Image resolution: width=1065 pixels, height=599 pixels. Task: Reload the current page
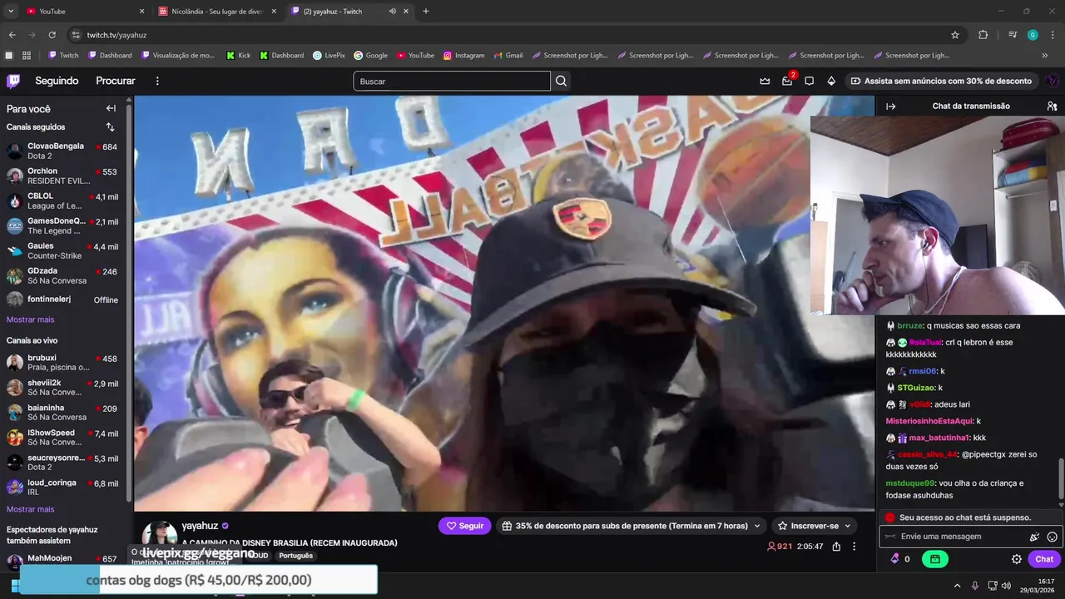point(52,35)
